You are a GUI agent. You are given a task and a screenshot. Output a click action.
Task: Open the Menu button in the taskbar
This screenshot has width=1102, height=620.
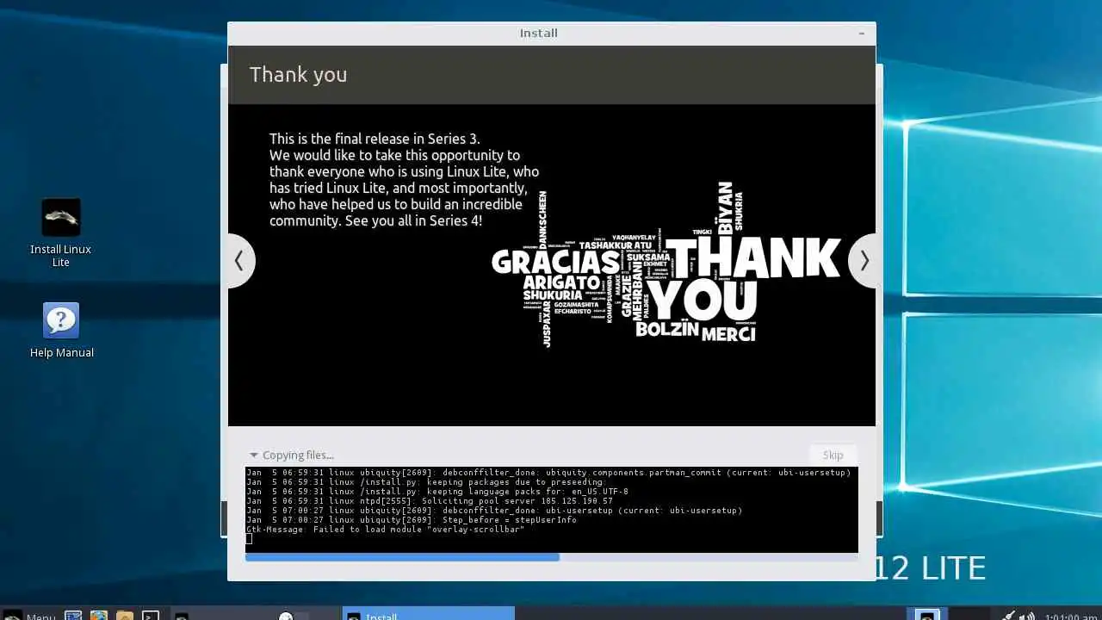[x=30, y=615]
